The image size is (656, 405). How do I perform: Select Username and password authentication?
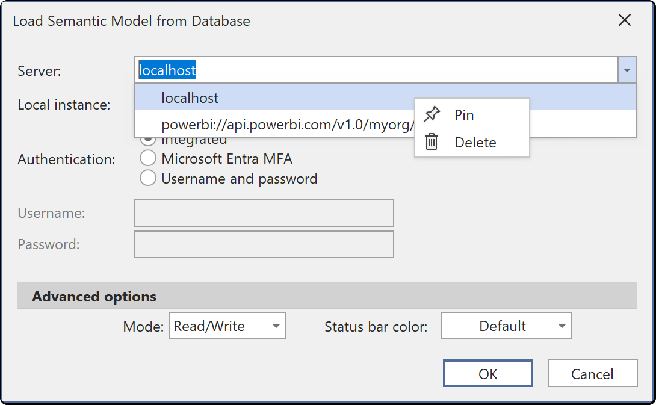(x=148, y=178)
